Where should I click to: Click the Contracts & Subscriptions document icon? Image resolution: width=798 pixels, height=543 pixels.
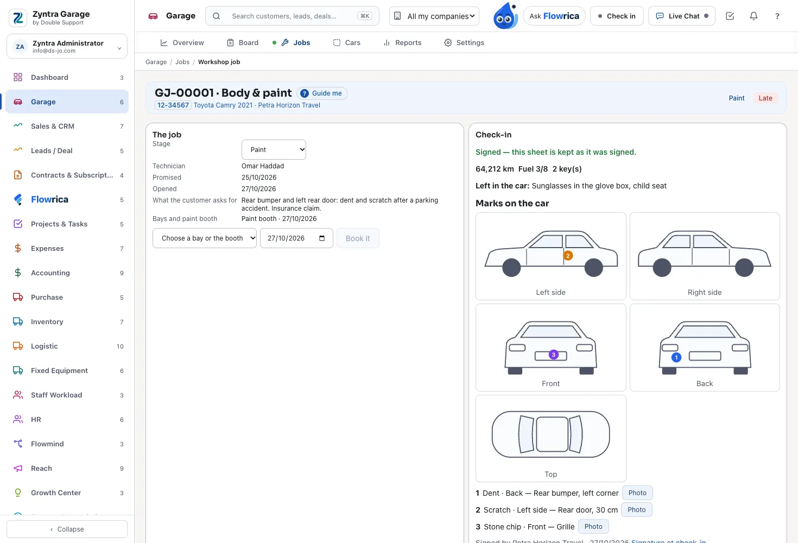tap(18, 175)
